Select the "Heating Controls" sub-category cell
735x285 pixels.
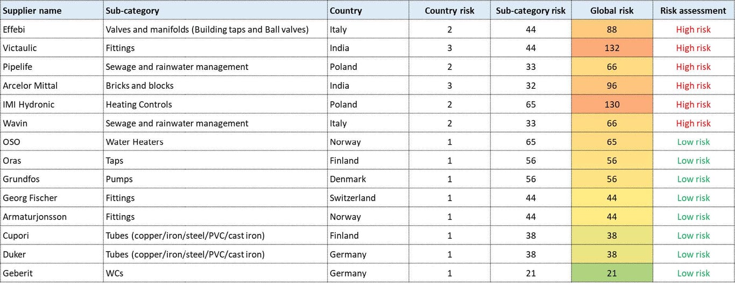[139, 104]
